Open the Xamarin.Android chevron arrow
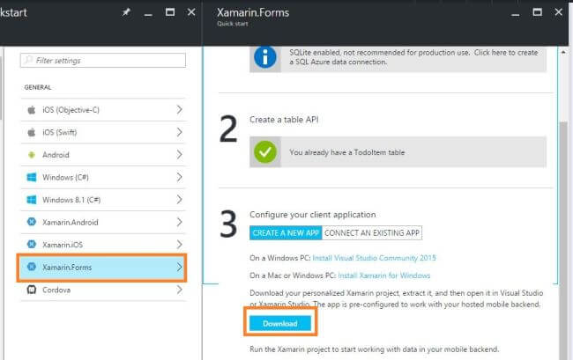 point(179,222)
